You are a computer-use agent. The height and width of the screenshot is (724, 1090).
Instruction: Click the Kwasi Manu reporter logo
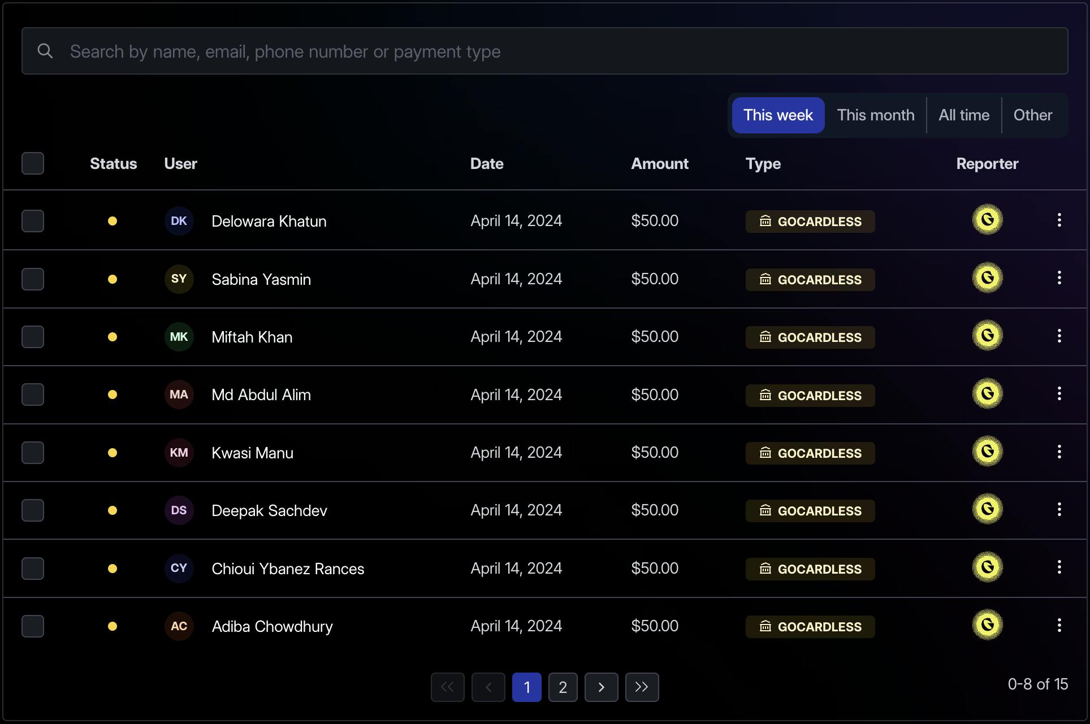click(x=987, y=452)
